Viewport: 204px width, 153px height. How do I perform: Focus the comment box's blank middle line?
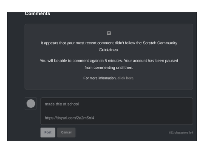pyautogui.click(x=116, y=111)
